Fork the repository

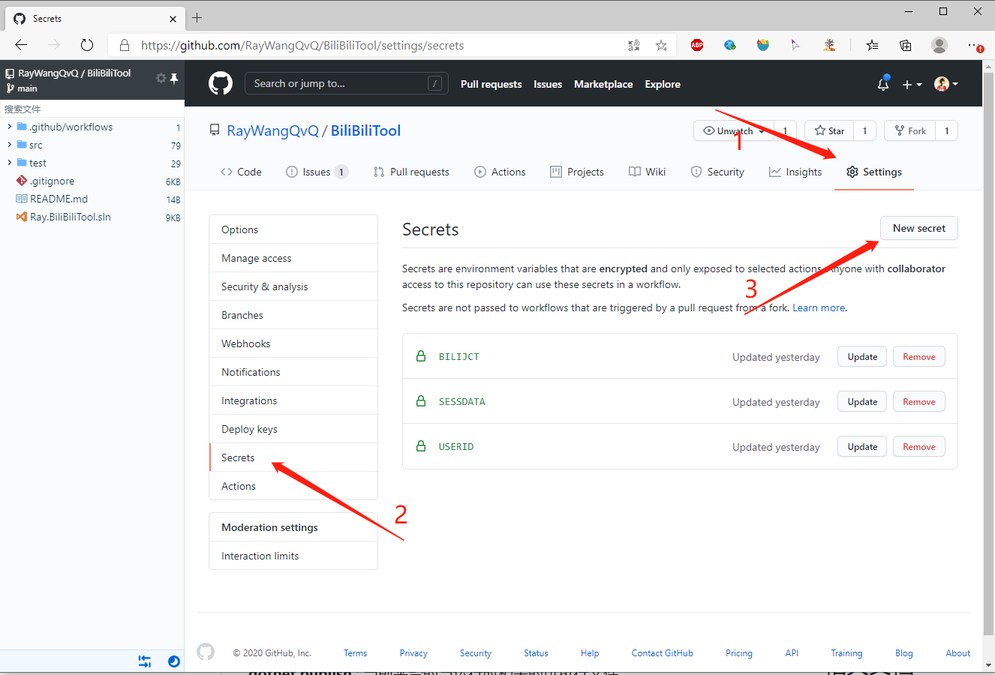[910, 130]
